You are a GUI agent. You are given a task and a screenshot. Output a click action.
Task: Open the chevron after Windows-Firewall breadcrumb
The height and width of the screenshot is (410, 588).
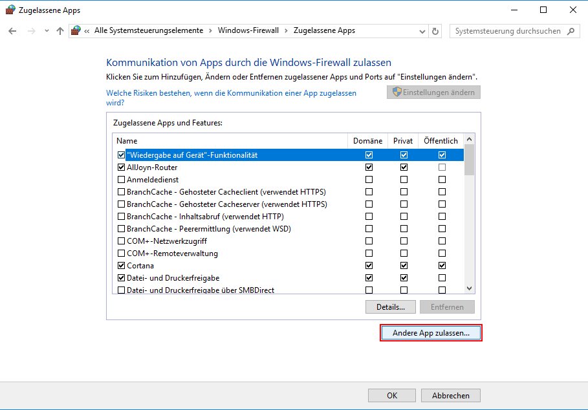286,31
